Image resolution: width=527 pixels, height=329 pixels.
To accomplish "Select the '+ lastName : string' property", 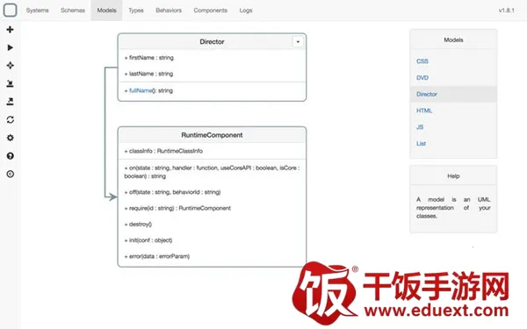I will click(x=148, y=74).
